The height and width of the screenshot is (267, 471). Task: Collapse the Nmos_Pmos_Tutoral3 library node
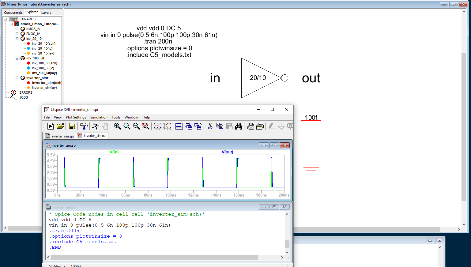(11, 24)
